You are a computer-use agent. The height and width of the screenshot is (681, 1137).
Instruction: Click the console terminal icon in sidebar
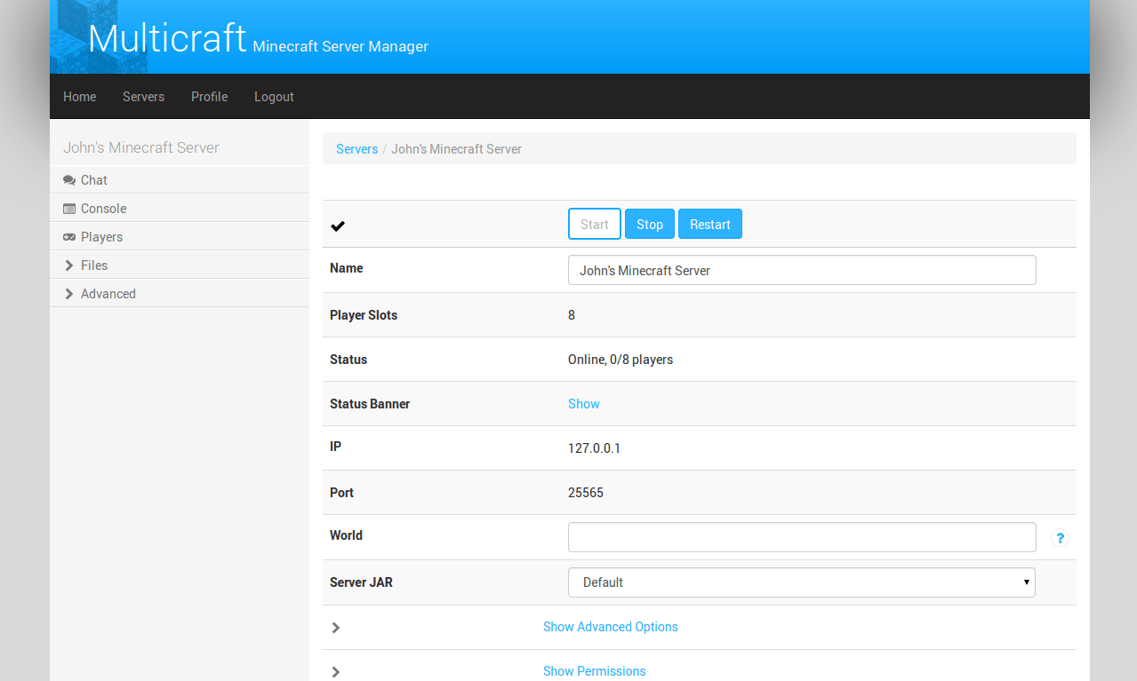coord(69,209)
